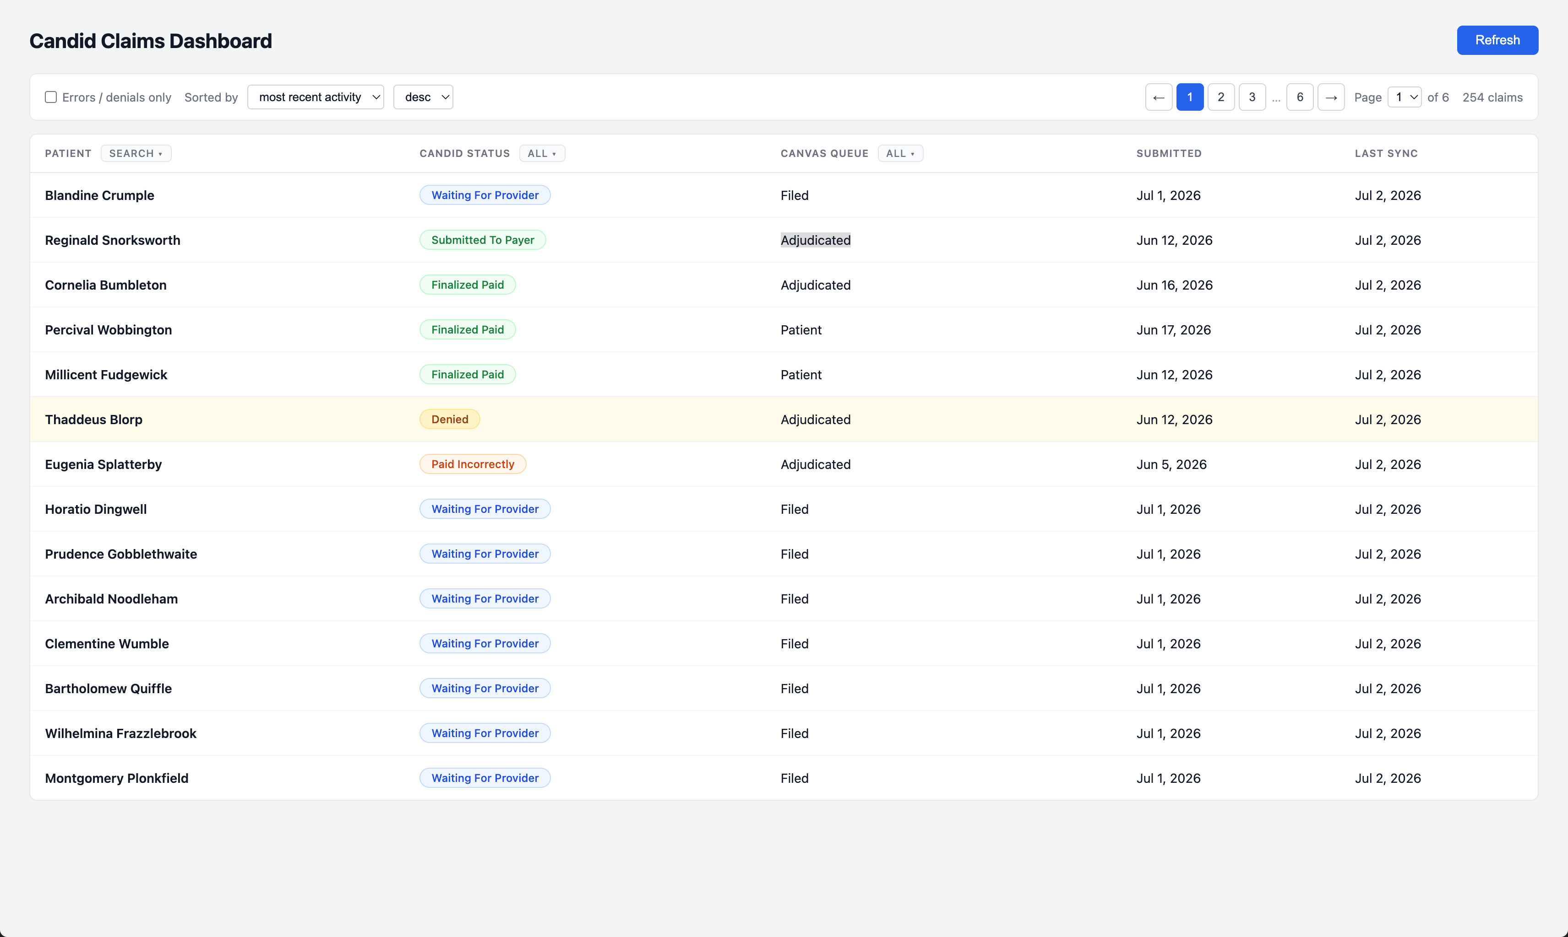Select patient Archibald Noodleham
1568x937 pixels.
coord(111,598)
